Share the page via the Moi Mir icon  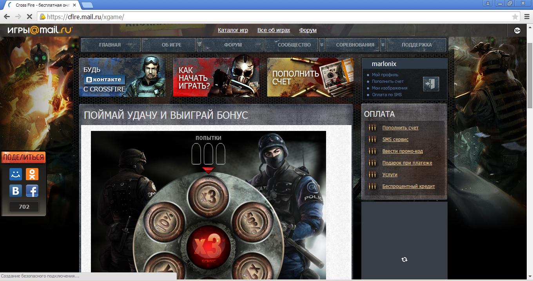click(16, 174)
